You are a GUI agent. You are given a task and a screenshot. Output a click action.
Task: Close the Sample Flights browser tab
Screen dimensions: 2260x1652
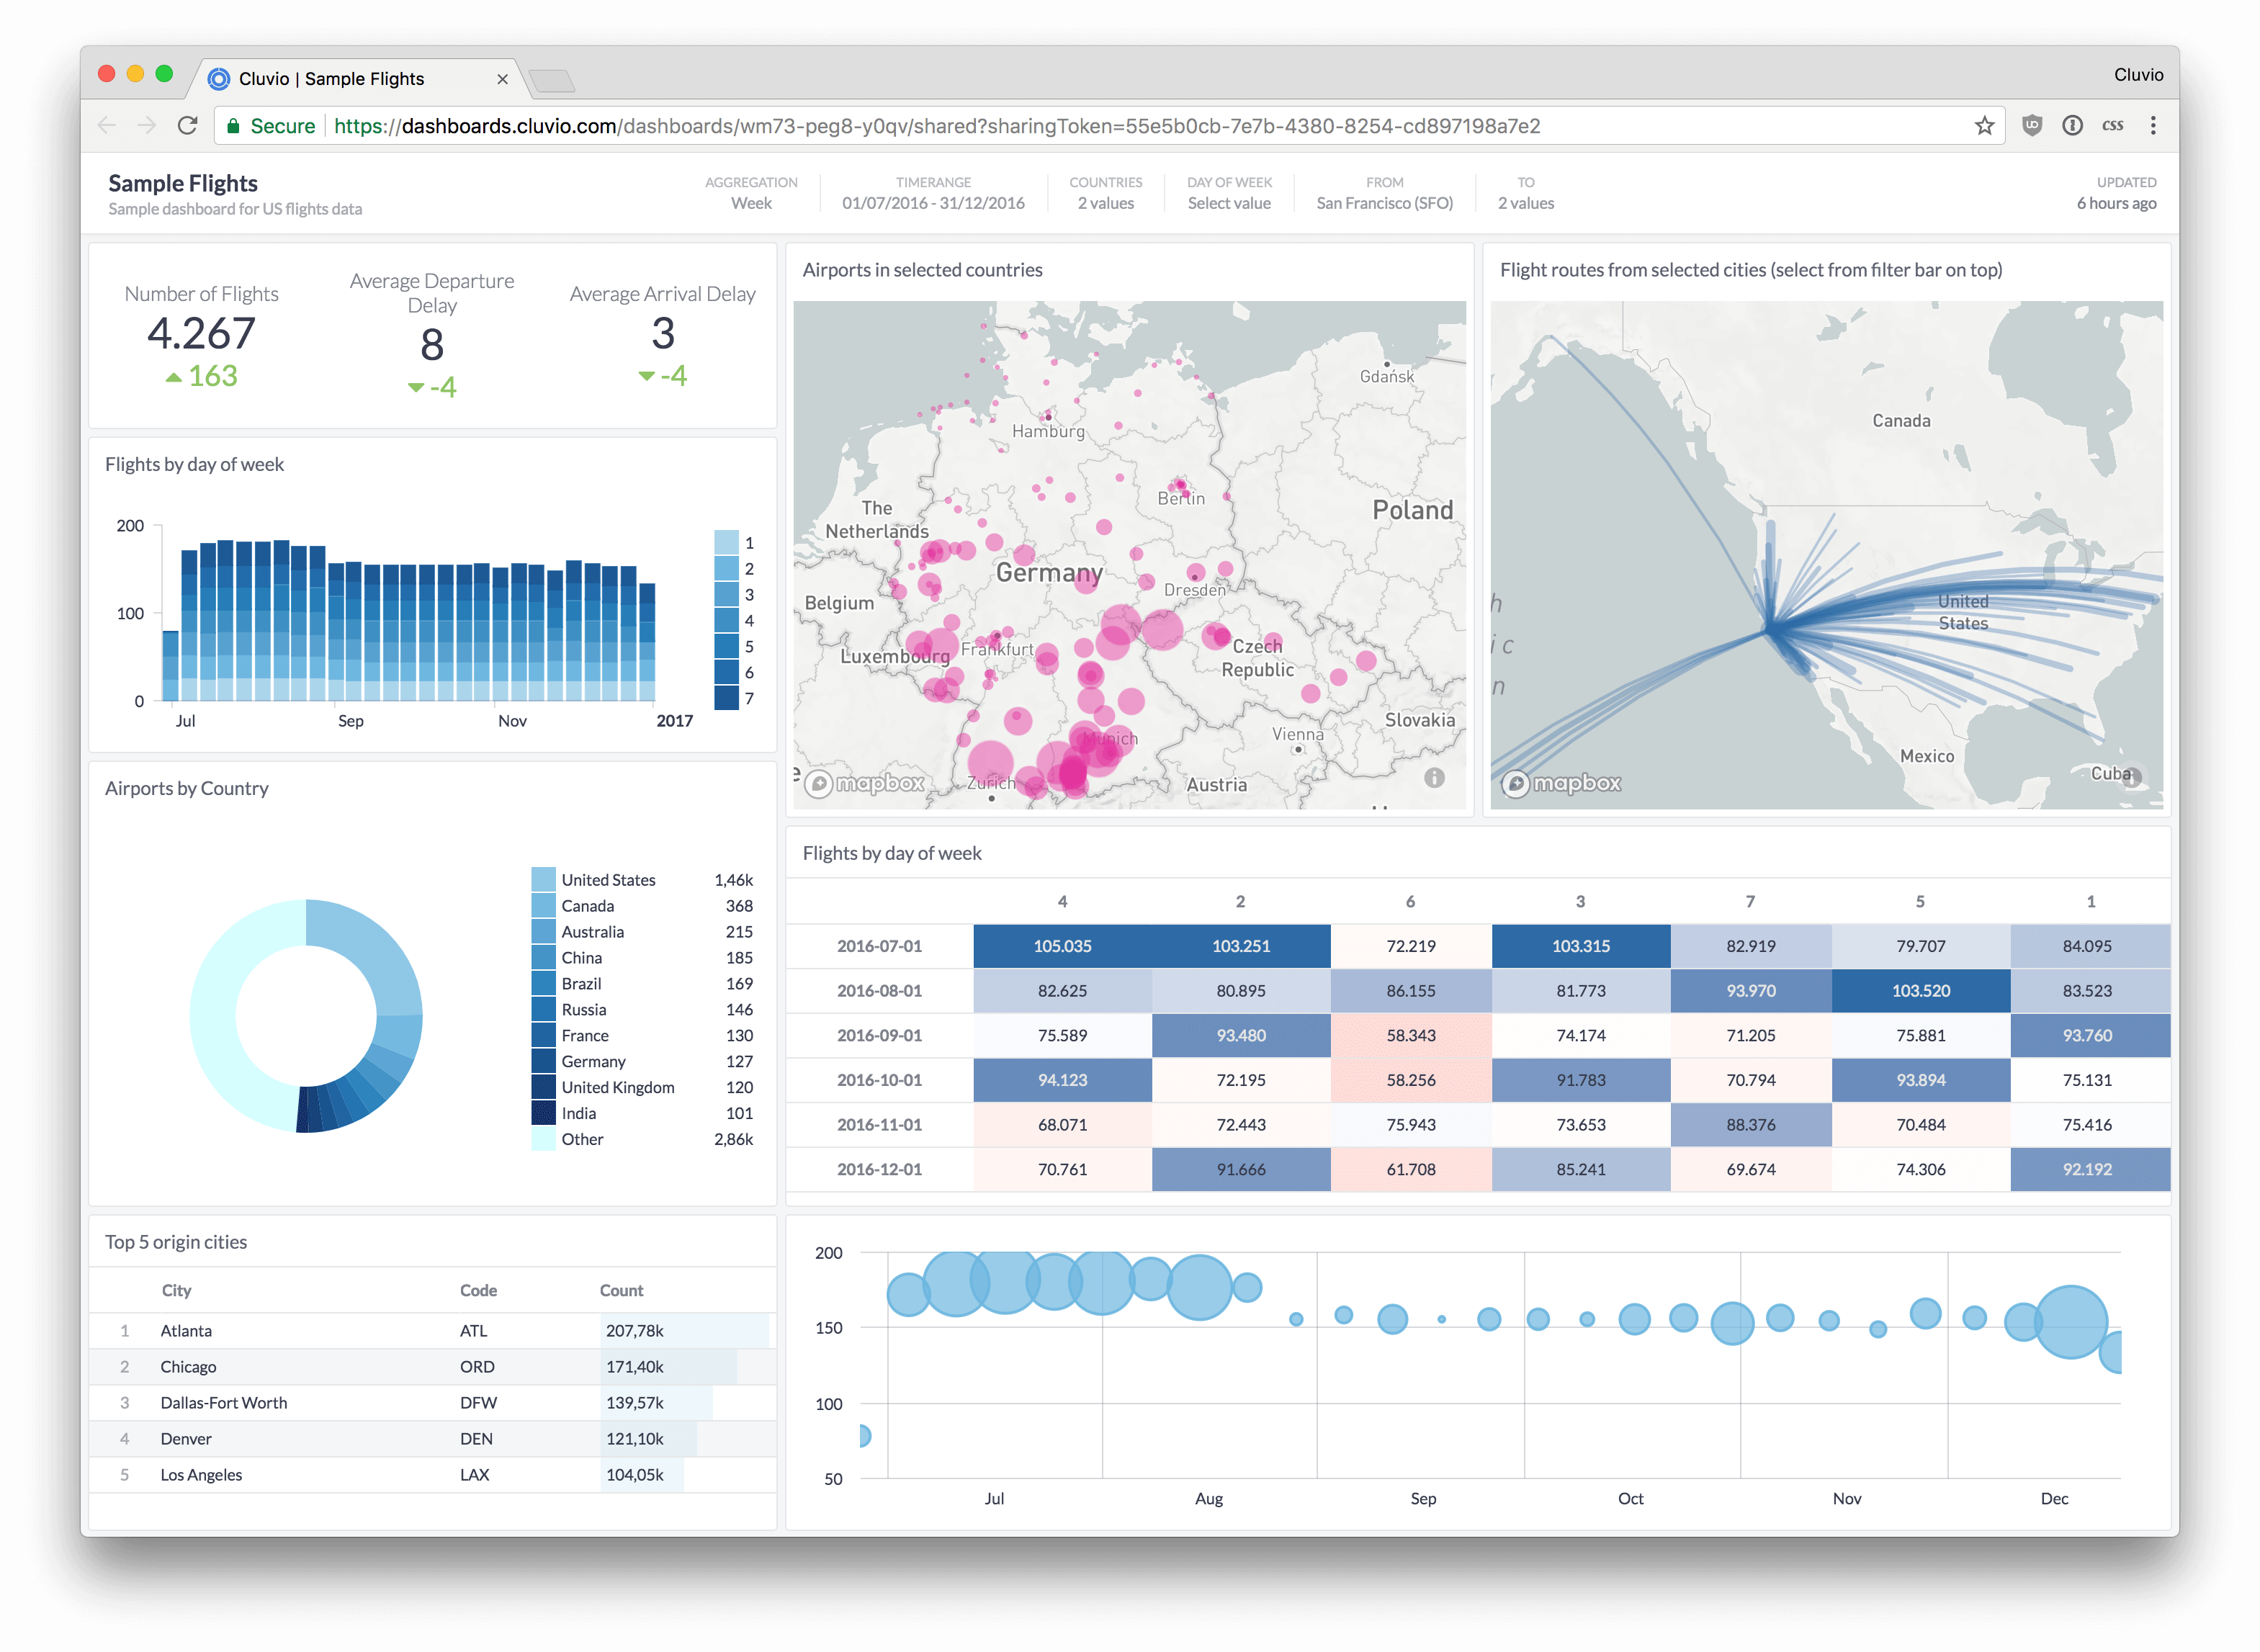click(502, 79)
